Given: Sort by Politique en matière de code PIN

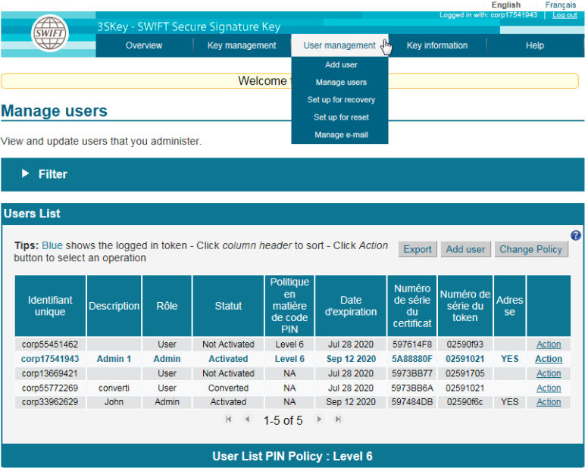Looking at the screenshot, I should (289, 306).
